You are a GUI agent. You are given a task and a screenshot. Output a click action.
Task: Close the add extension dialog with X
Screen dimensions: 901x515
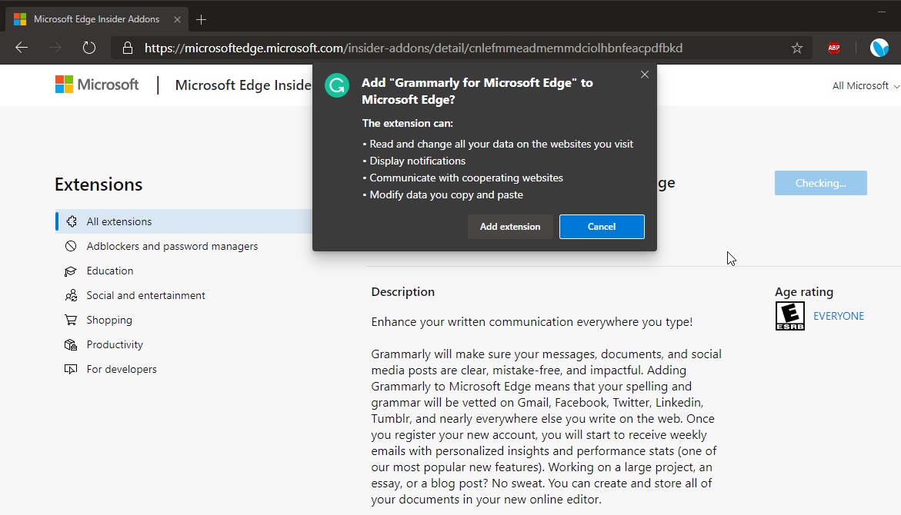click(645, 75)
